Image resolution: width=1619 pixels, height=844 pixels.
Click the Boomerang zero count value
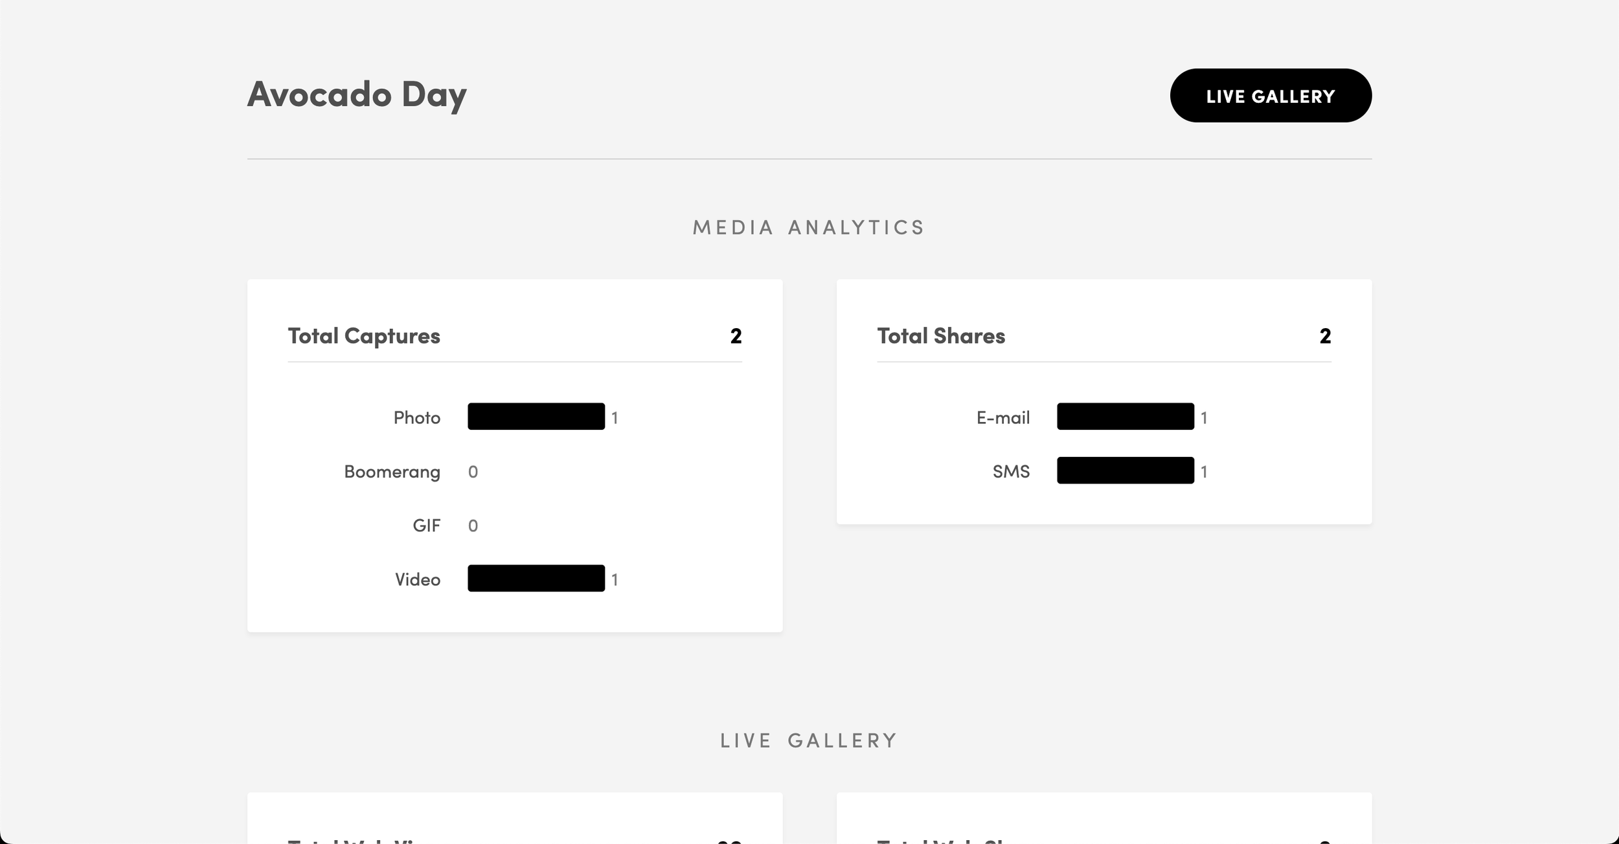[473, 472]
